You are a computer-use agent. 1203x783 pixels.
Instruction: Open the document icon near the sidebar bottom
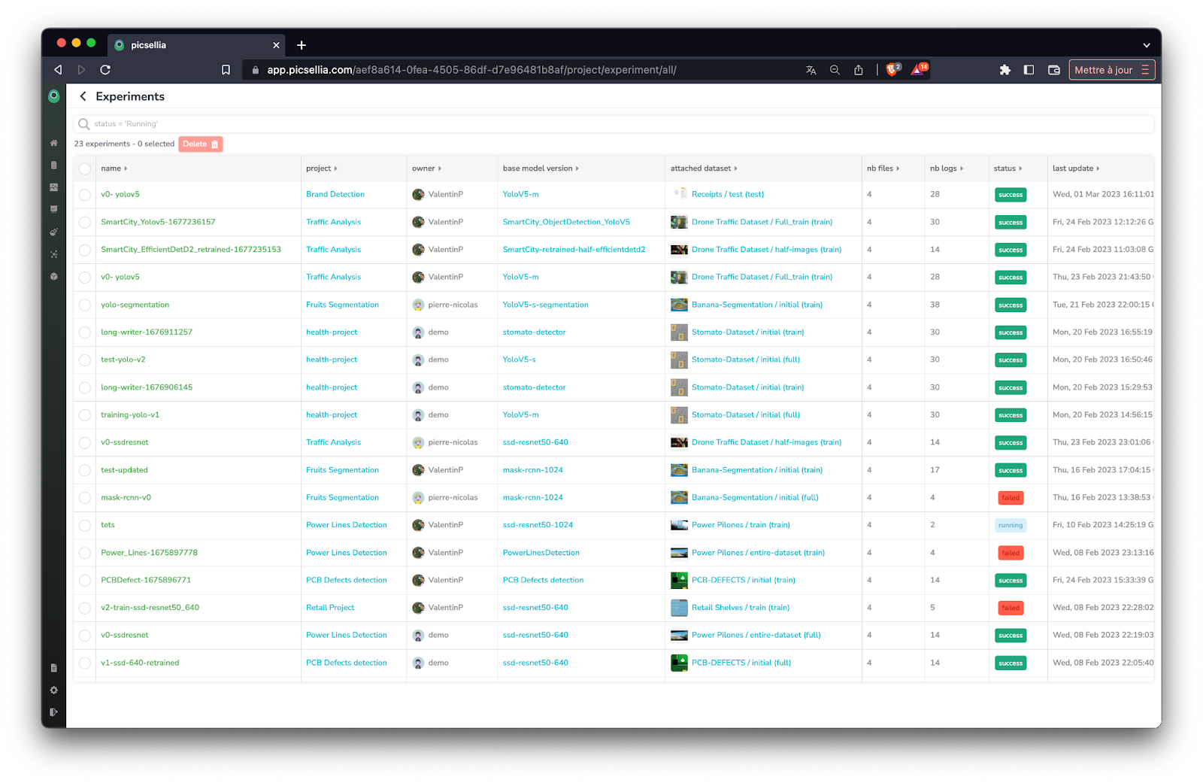[53, 668]
